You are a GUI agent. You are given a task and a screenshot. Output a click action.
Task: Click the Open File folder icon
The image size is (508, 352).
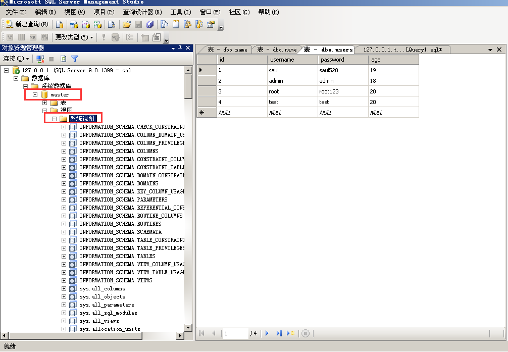[127, 24]
